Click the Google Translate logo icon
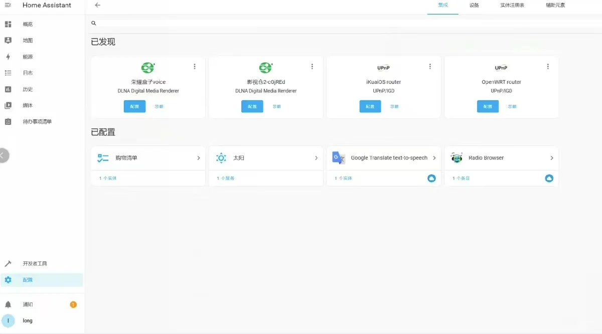 339,158
